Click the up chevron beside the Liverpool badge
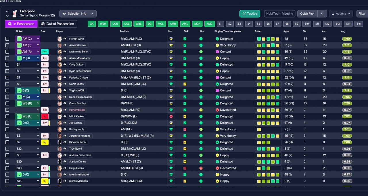Image resolution: width=368 pixels, height=196 pixels. click(x=7, y=11)
